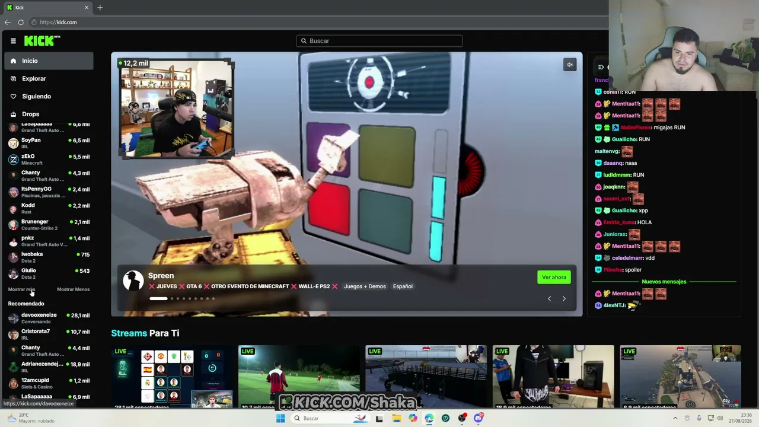Click the featured stream viewer count badge
The width and height of the screenshot is (759, 427).
click(x=133, y=63)
